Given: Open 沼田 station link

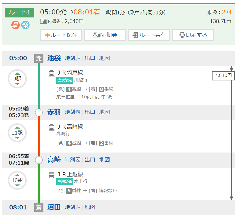Looking at the screenshot, I should (54, 207).
